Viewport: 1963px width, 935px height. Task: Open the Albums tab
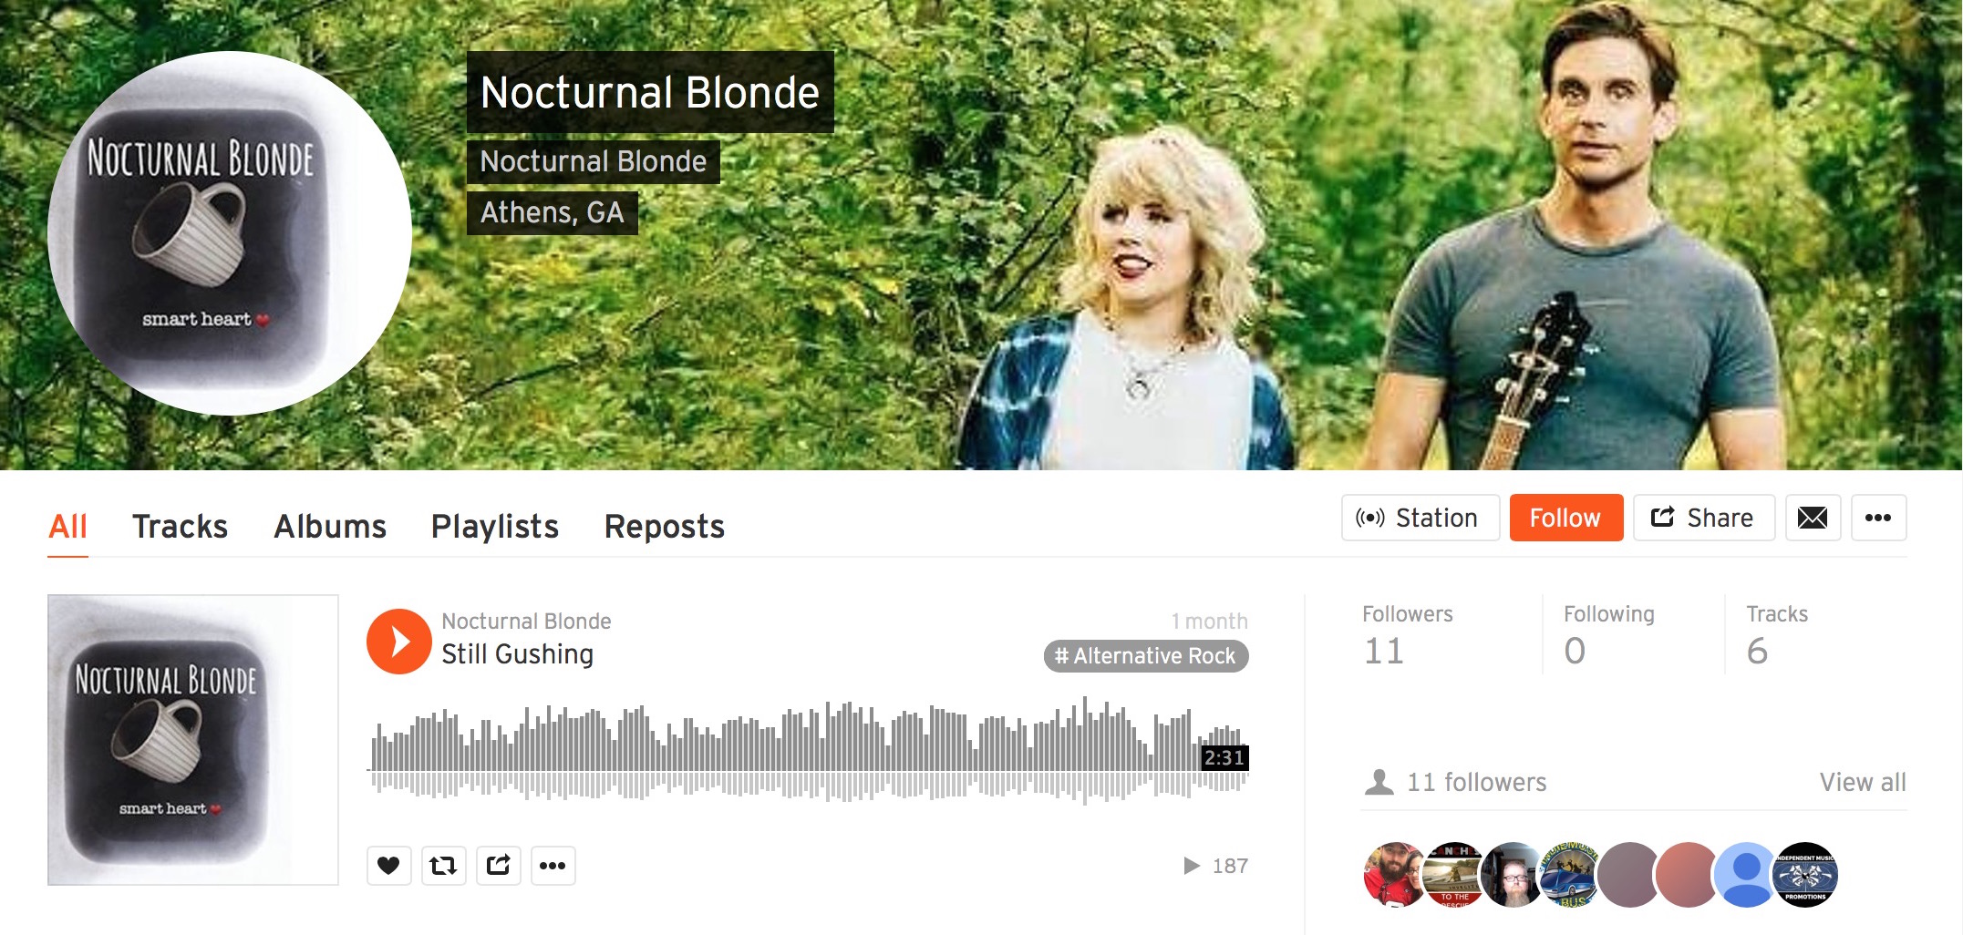330,526
